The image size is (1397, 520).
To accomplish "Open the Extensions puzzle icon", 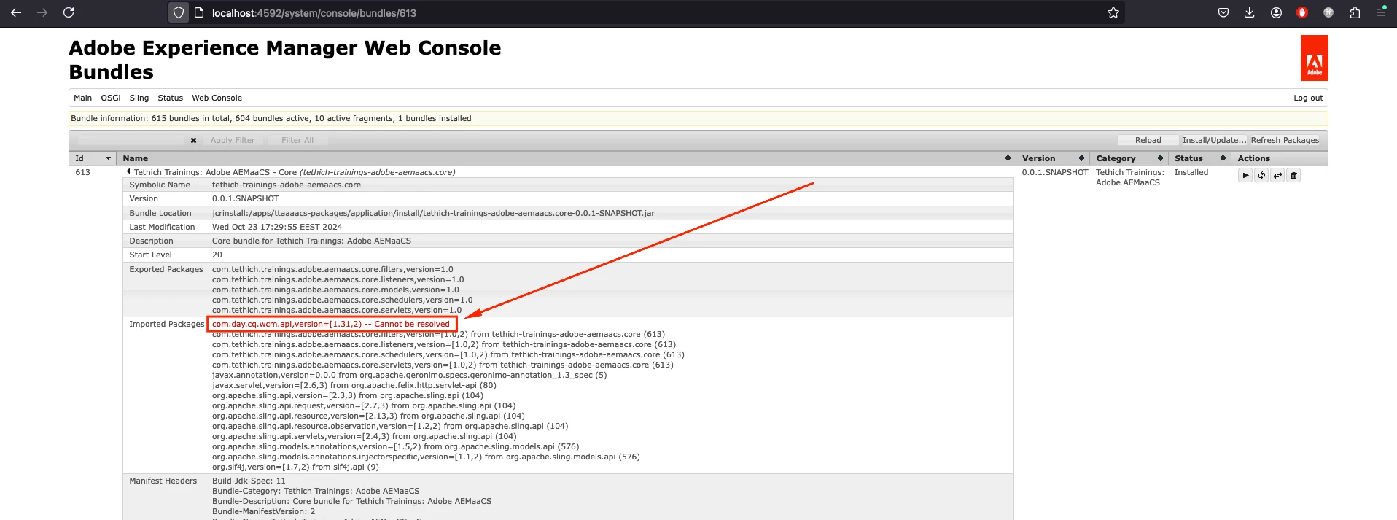I will [1355, 12].
